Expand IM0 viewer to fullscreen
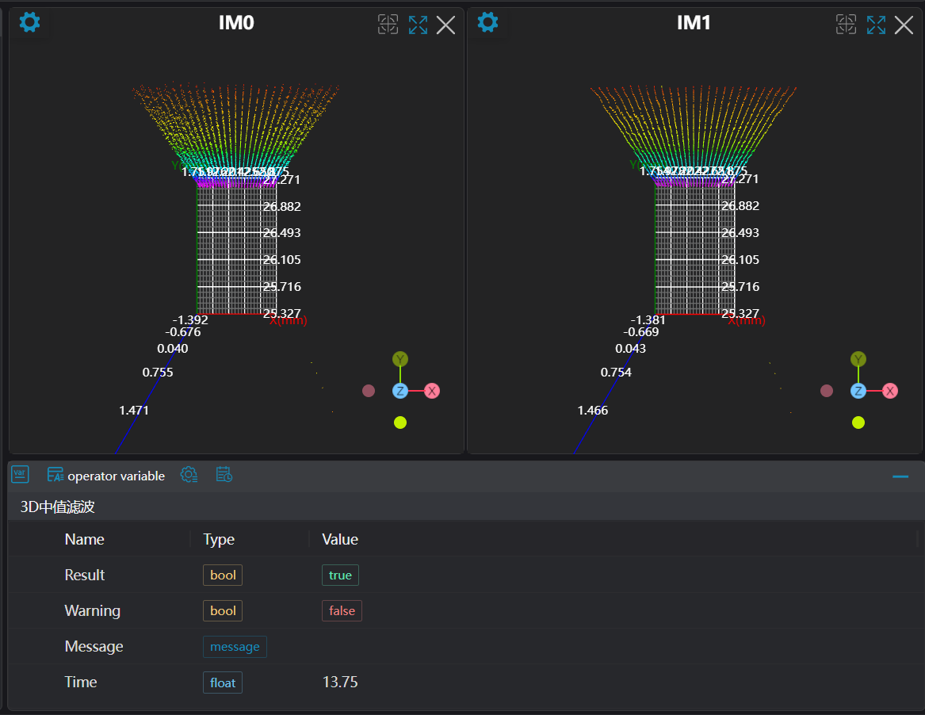This screenshot has width=925, height=715. point(418,25)
